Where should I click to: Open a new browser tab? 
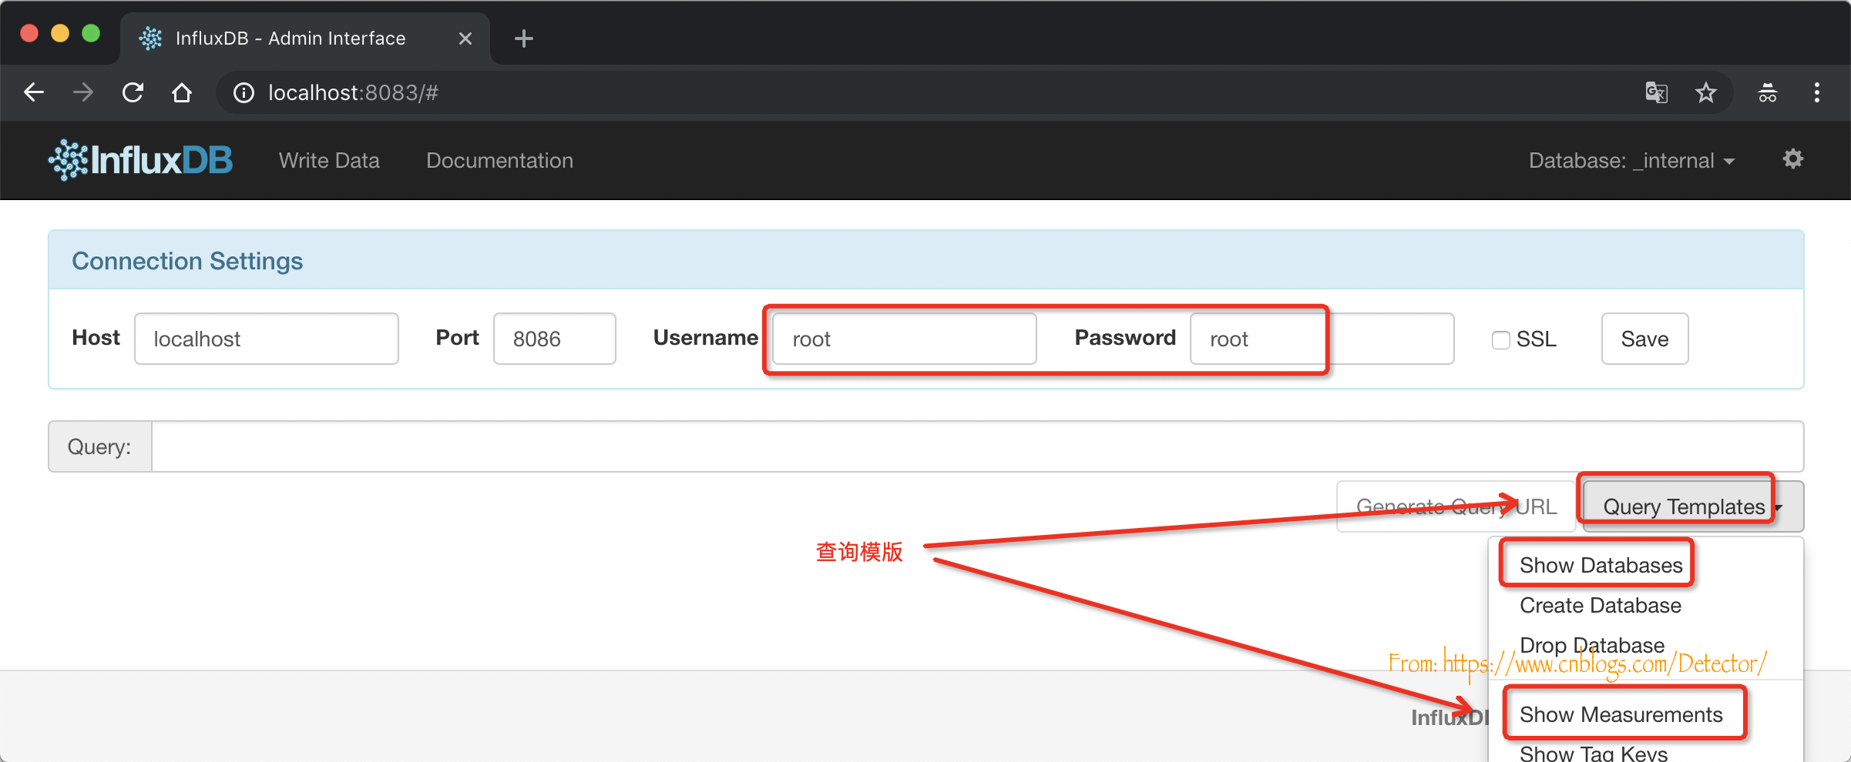click(524, 38)
